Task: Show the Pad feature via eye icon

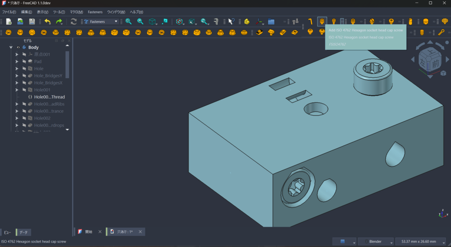Action: coord(24,61)
